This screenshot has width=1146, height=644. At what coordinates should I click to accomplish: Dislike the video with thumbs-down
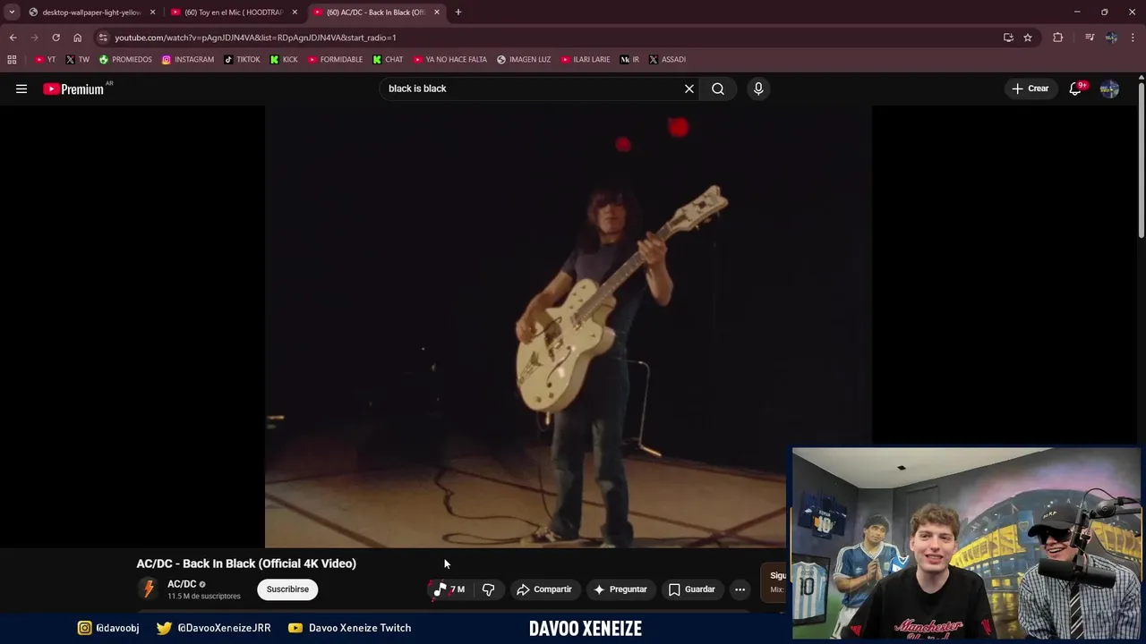tap(488, 589)
